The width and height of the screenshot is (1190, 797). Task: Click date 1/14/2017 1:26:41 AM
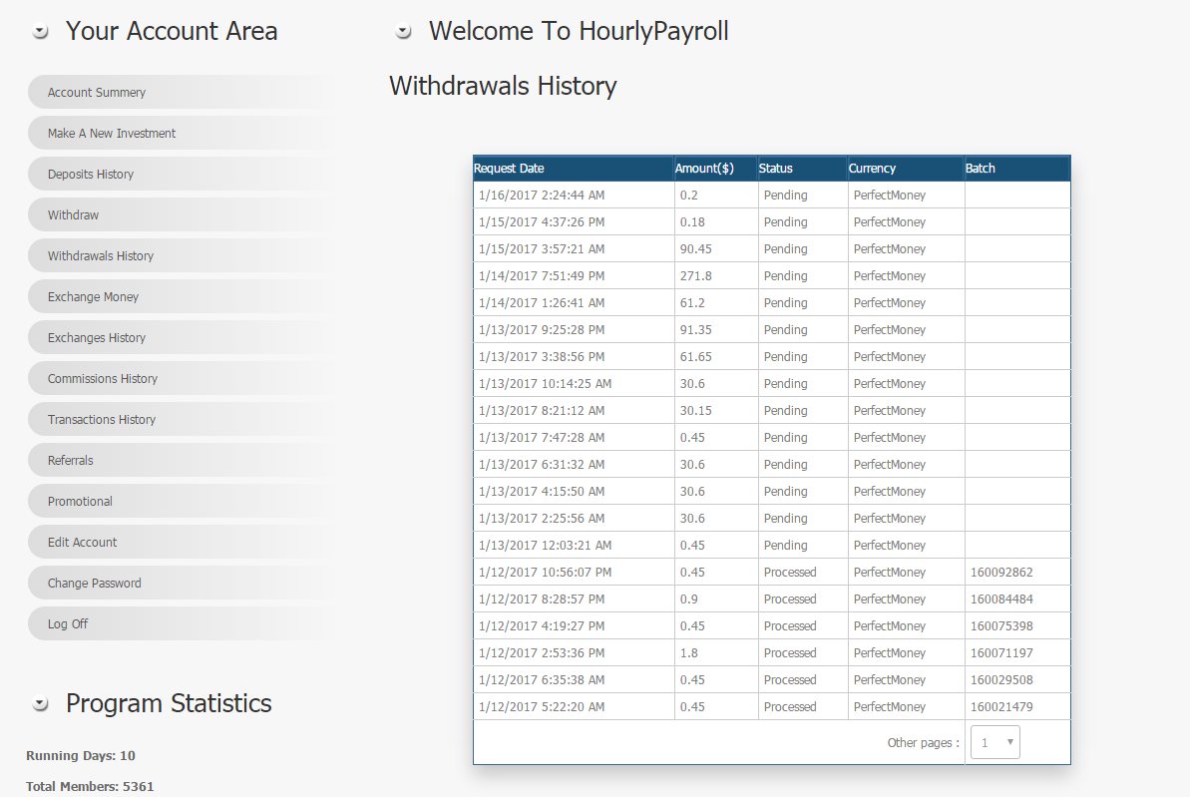pos(542,303)
